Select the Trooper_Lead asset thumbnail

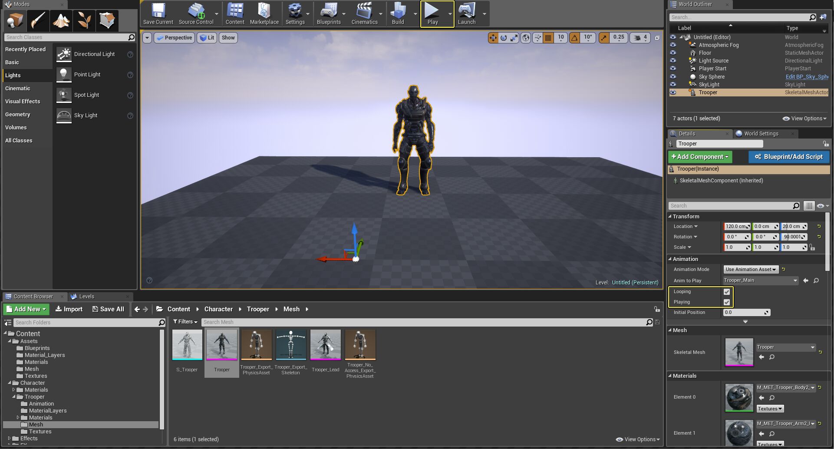tap(325, 345)
